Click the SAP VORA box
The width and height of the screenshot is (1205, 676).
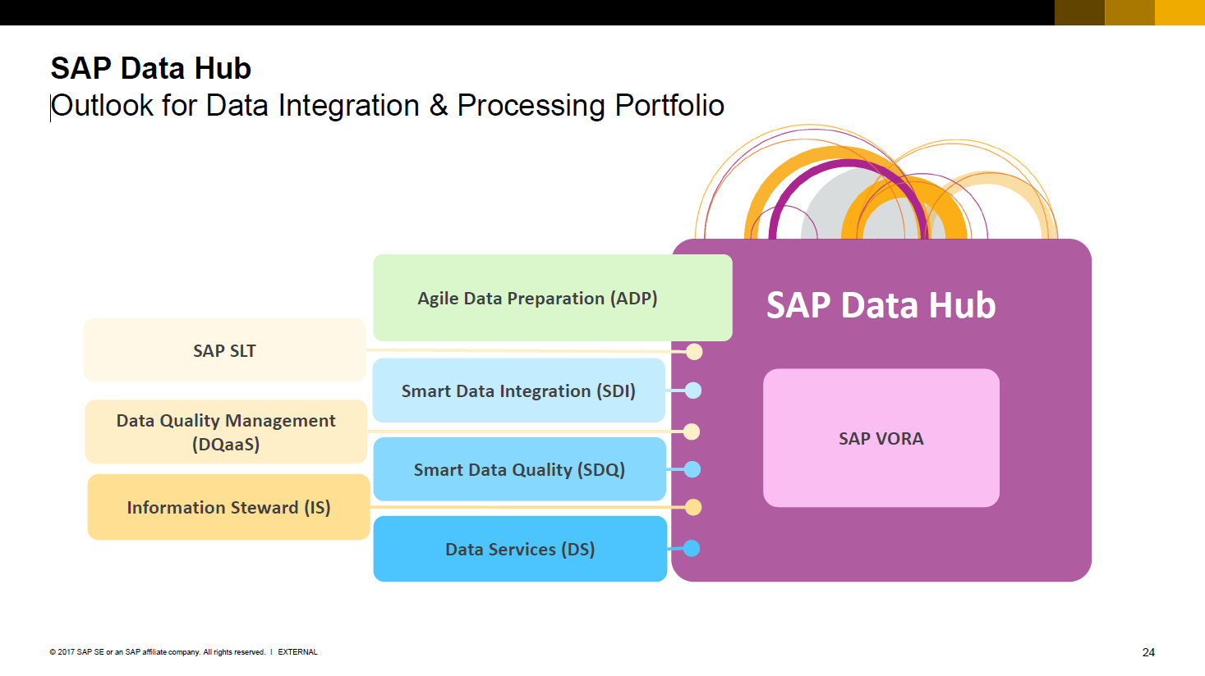(x=881, y=439)
